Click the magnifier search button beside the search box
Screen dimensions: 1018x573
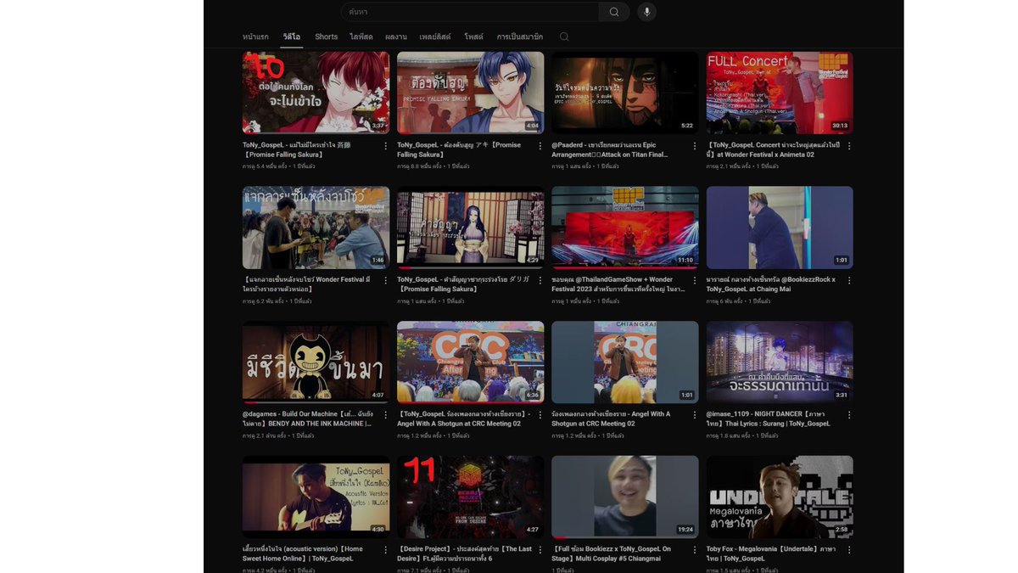pos(614,12)
